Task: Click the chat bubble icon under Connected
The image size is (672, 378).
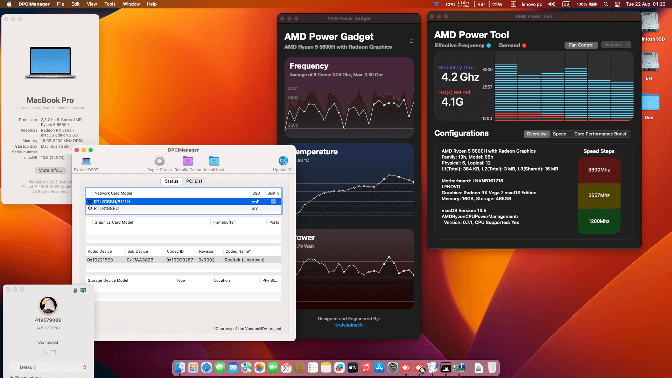Action: tap(53, 353)
